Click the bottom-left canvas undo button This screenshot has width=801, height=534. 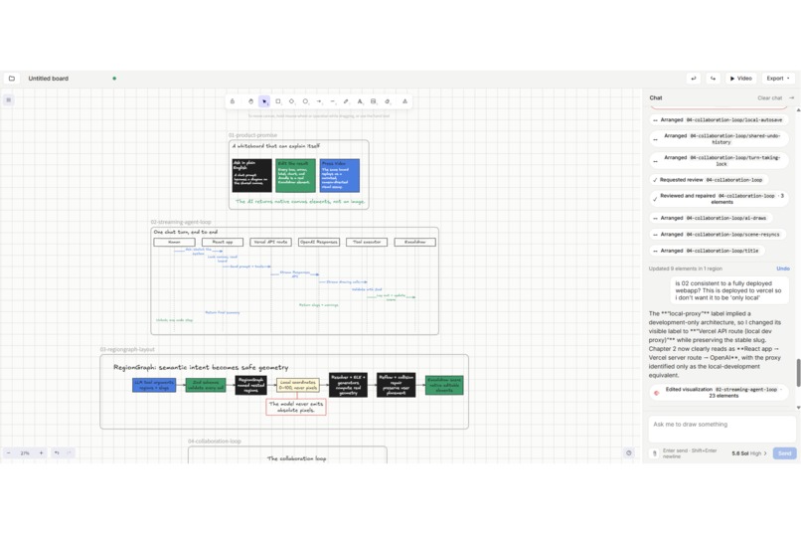coord(57,452)
